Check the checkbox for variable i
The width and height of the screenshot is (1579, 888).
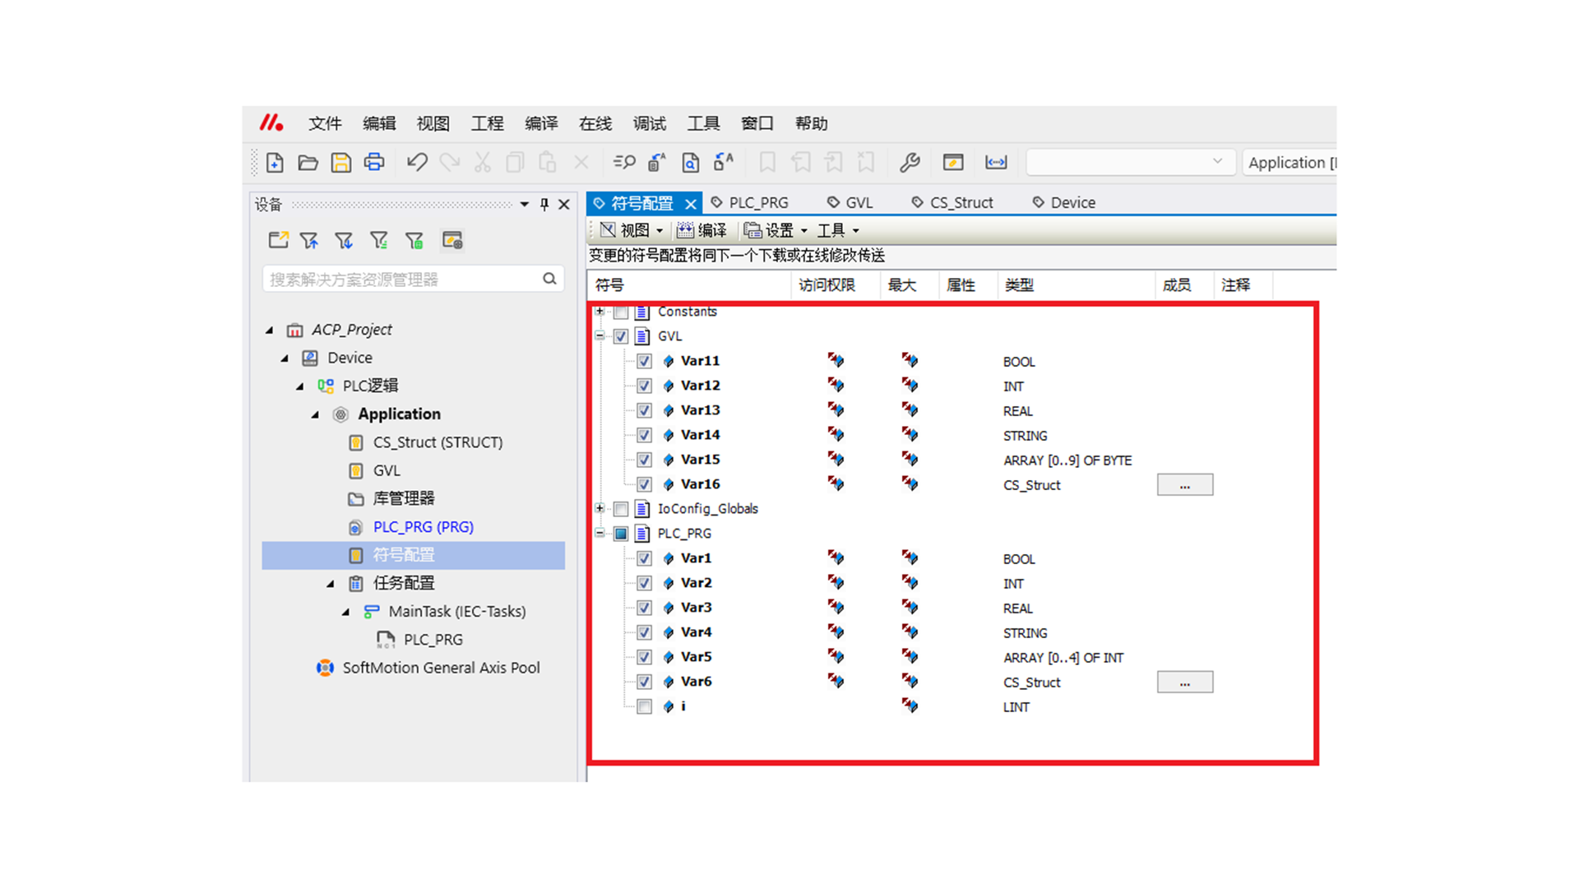click(x=645, y=706)
